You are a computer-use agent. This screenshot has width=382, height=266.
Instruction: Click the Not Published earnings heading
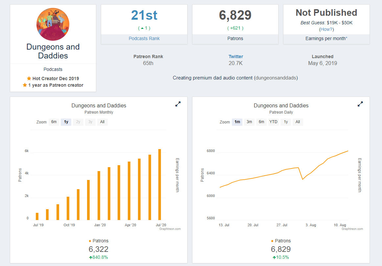point(326,13)
